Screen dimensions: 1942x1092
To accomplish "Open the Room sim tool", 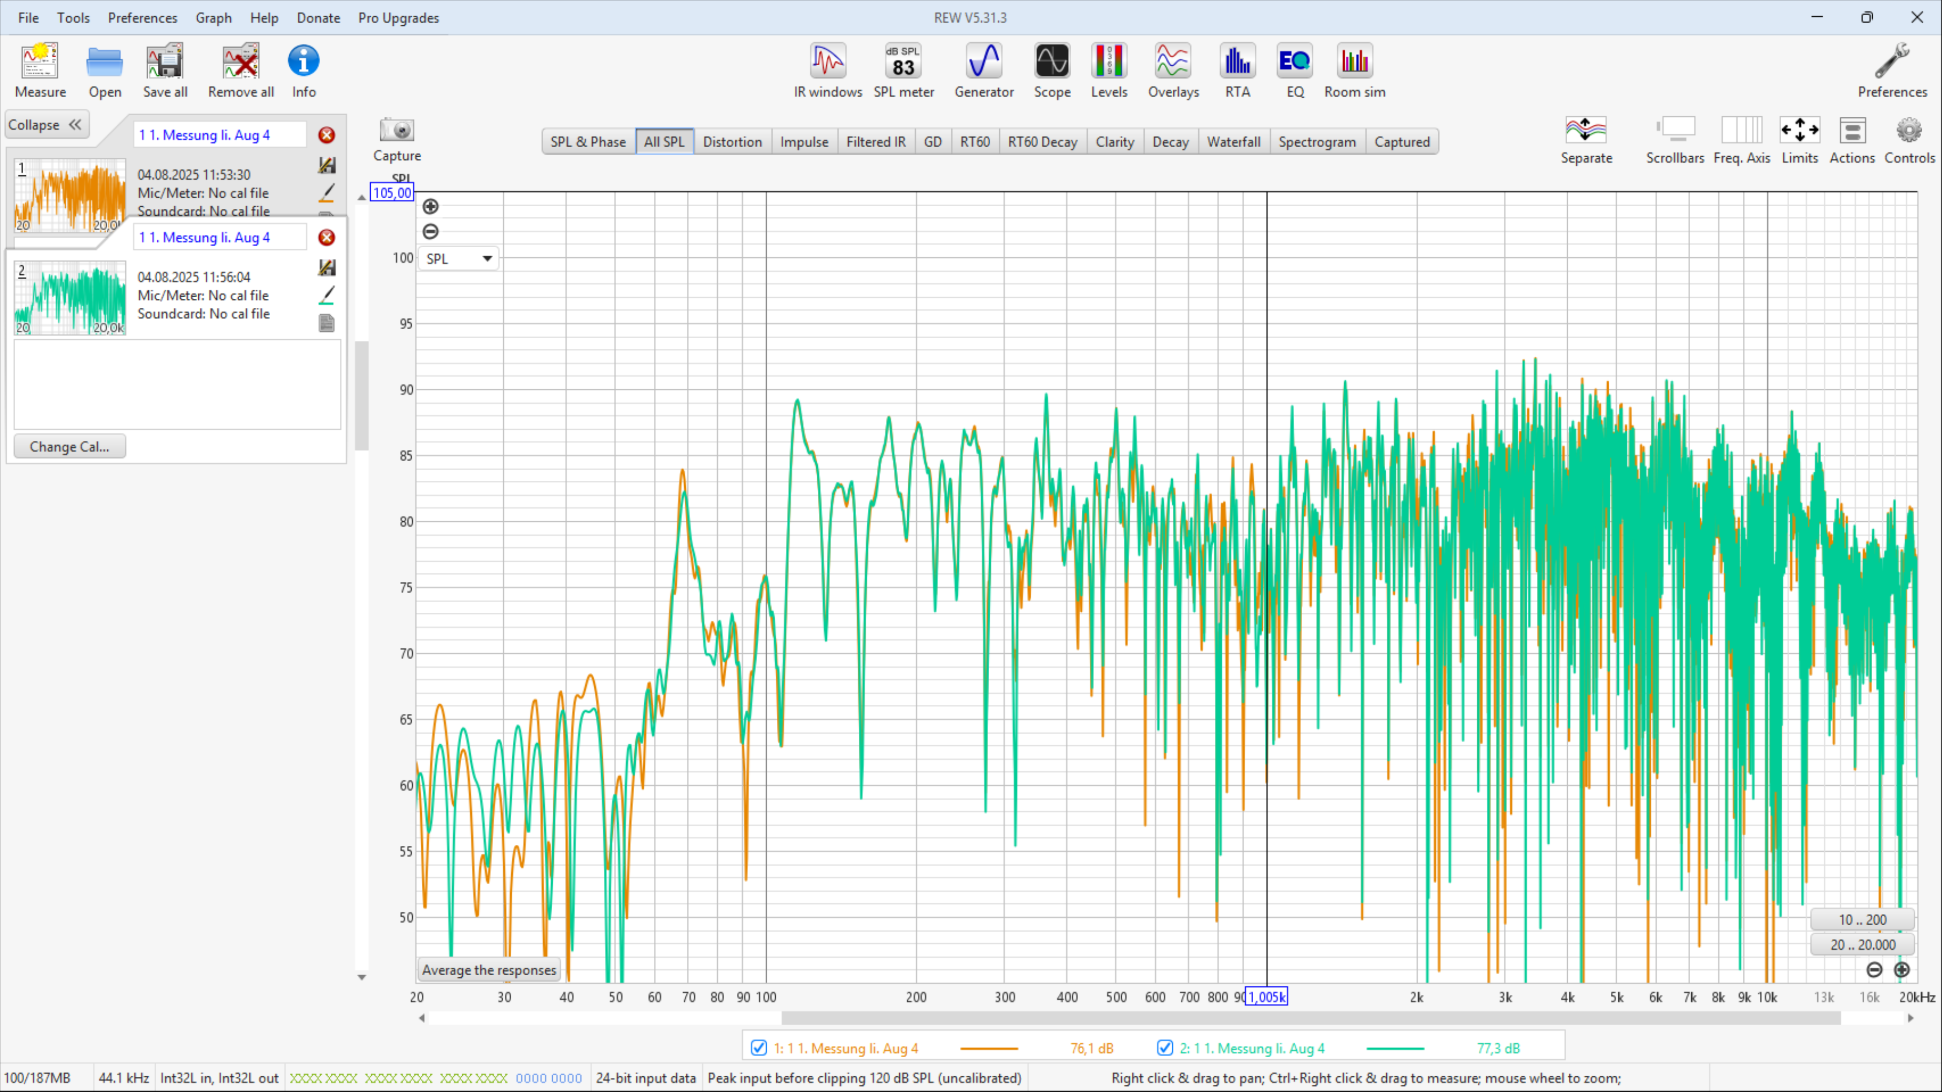I will pyautogui.click(x=1355, y=71).
